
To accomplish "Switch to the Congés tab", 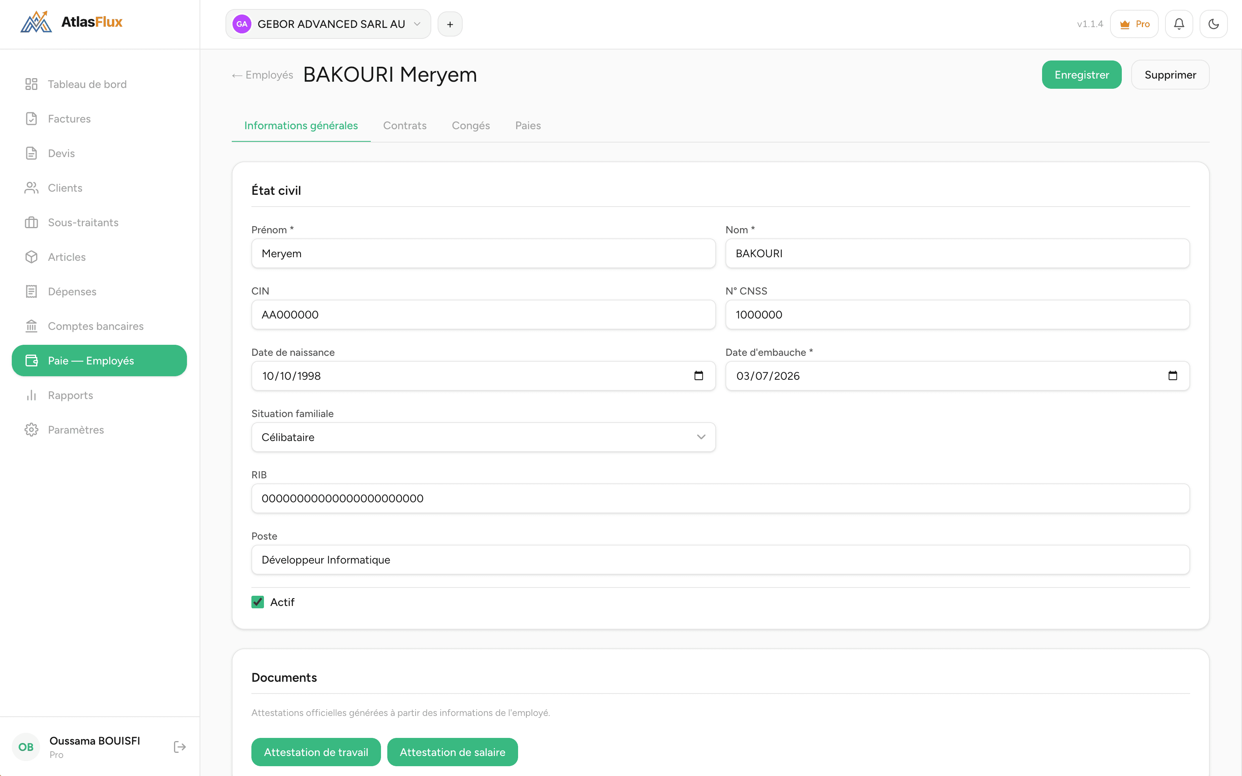I will pyautogui.click(x=471, y=126).
